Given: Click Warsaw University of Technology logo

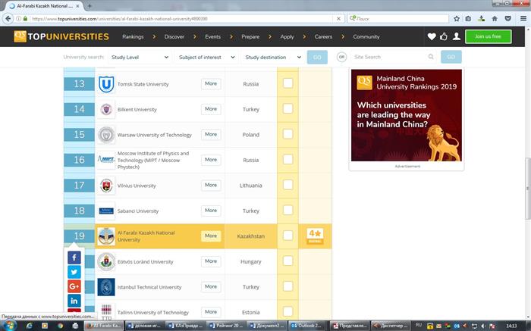Looking at the screenshot, I should [x=106, y=135].
